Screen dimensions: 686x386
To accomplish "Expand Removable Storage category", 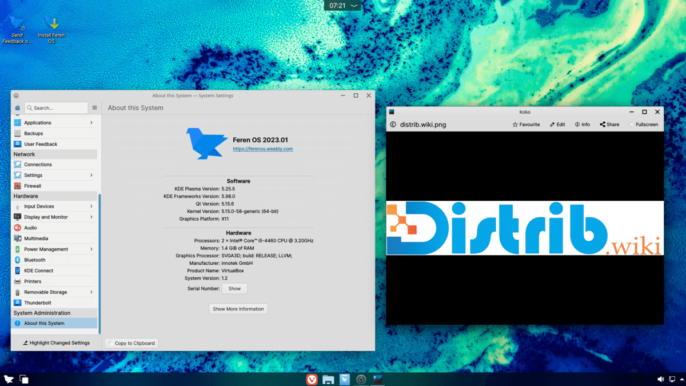I will coord(91,292).
